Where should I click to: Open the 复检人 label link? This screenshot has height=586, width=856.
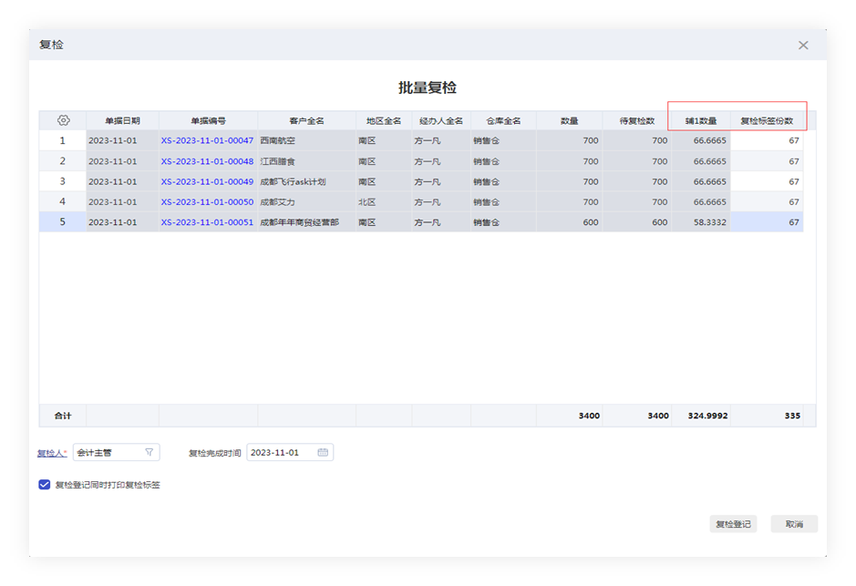point(51,453)
